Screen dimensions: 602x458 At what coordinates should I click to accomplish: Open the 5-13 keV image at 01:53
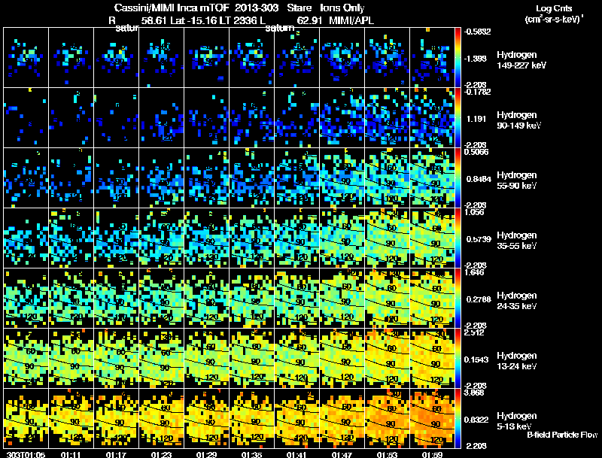387,418
